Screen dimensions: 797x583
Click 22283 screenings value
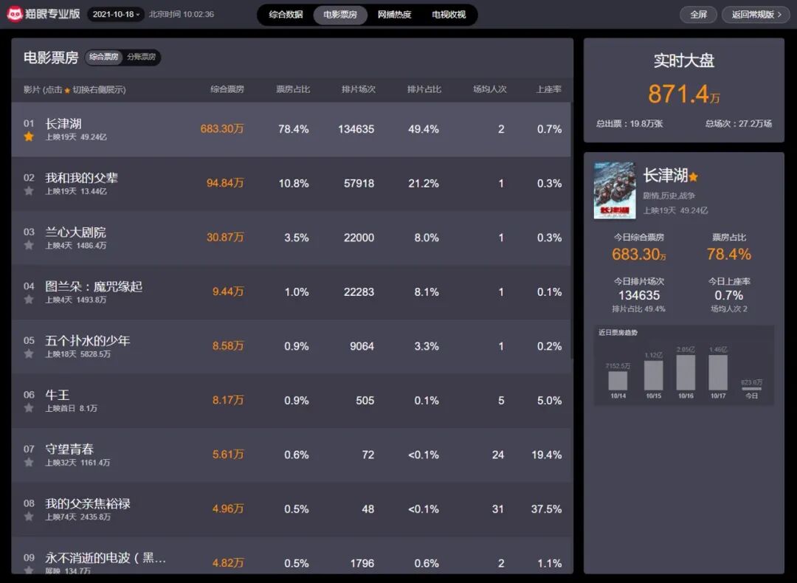pos(359,291)
